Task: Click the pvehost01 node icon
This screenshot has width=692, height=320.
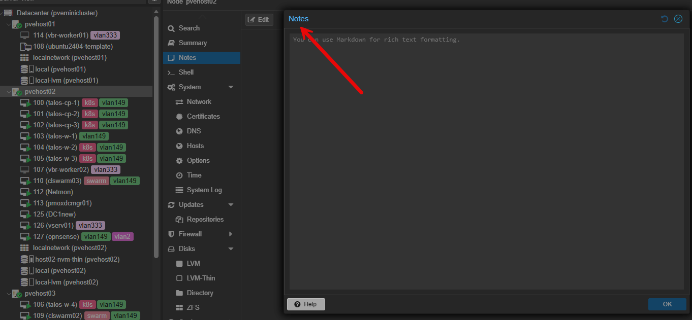Action: [x=17, y=24]
